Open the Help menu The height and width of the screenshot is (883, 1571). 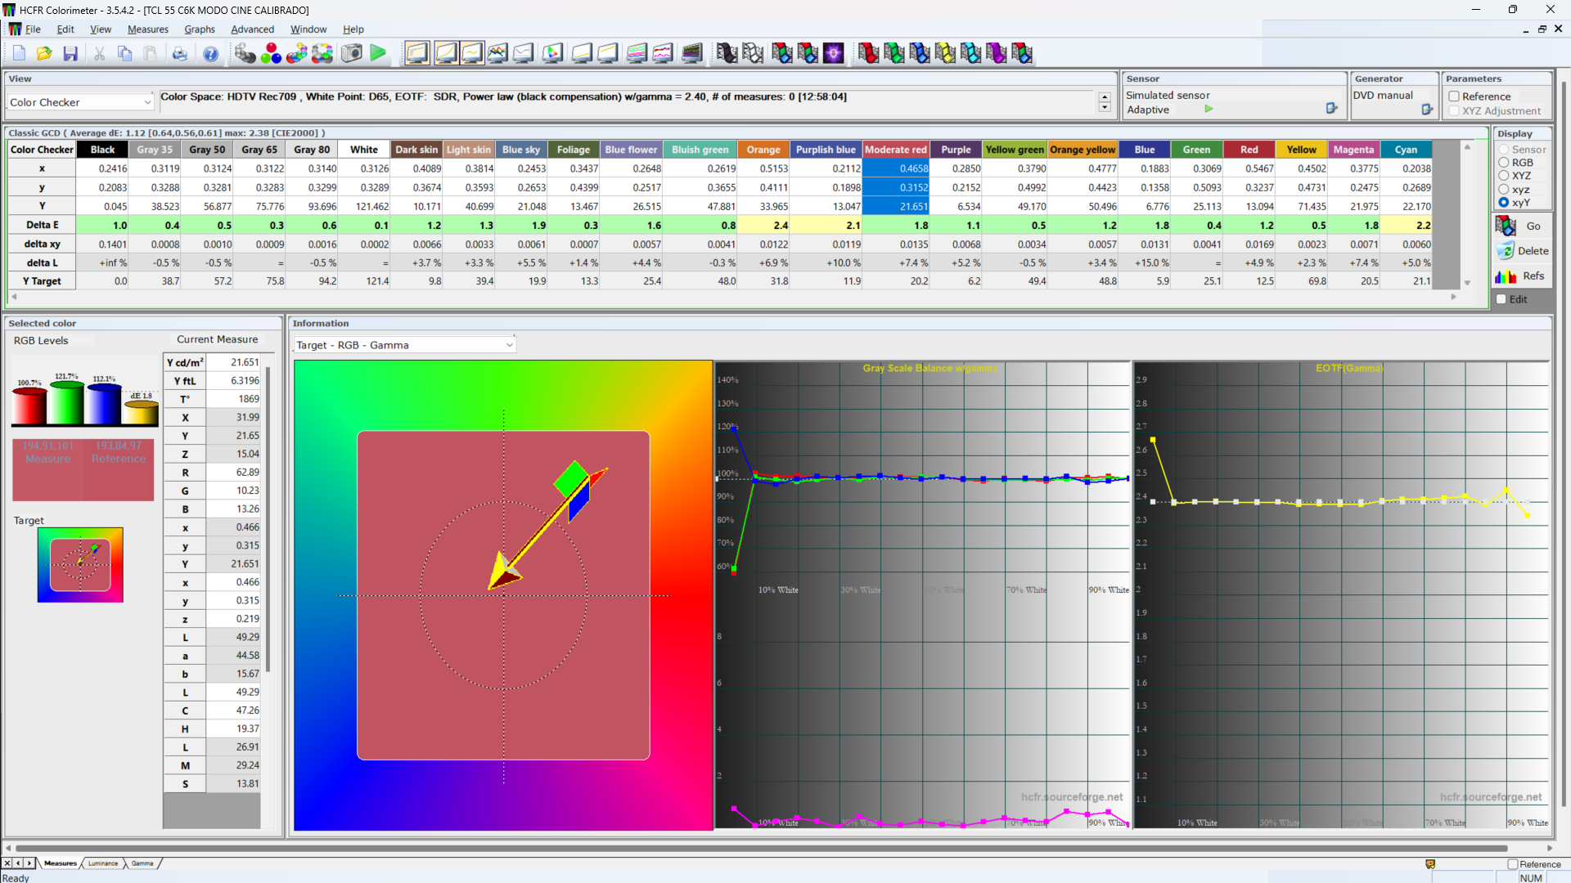pyautogui.click(x=353, y=29)
